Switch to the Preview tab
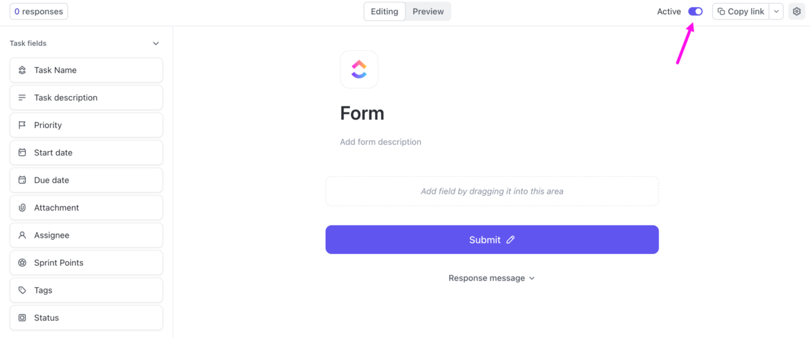This screenshot has height=338, width=810. click(428, 11)
